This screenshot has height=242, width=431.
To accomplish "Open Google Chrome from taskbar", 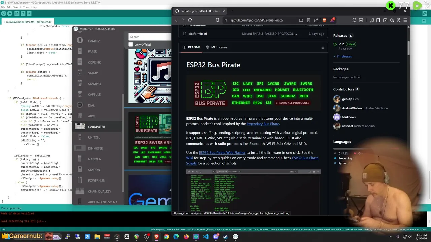I will point(166,237).
